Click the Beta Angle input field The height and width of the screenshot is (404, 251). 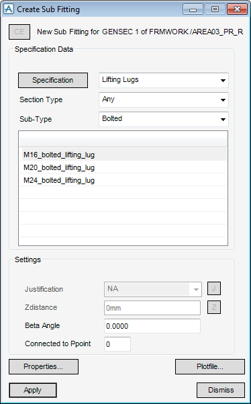(x=152, y=326)
